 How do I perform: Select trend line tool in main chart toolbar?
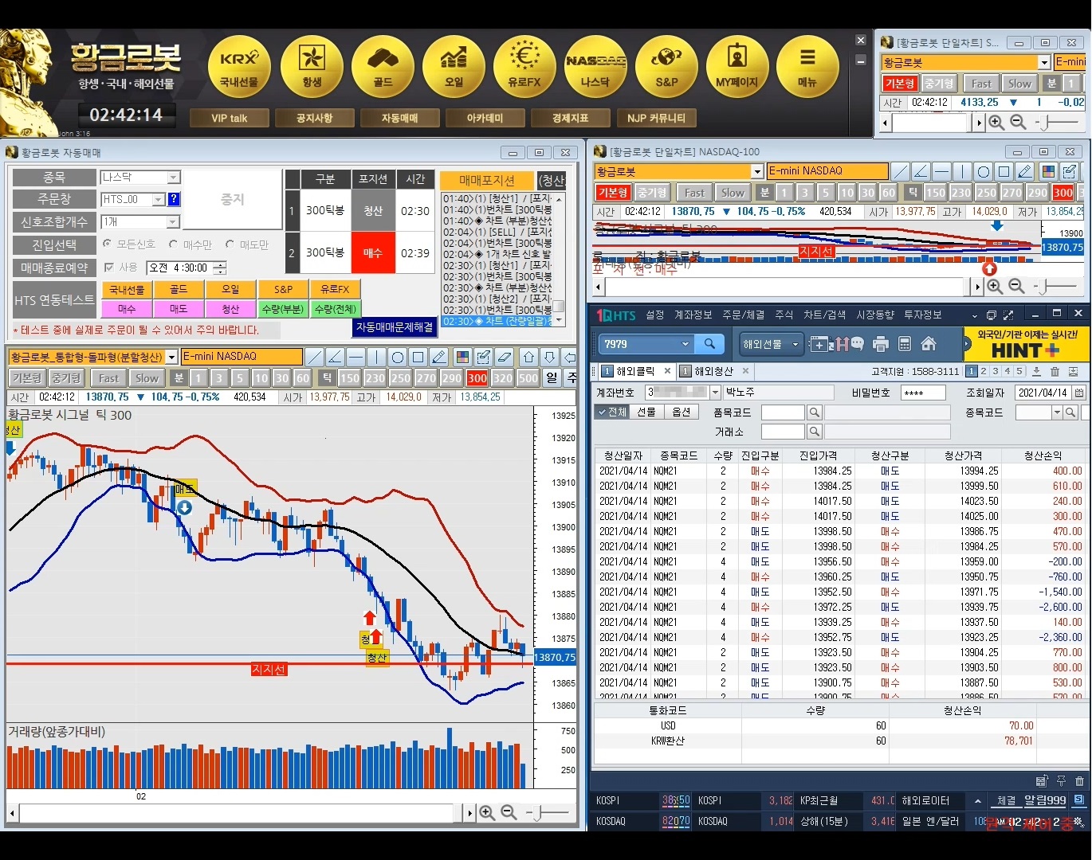tap(315, 357)
